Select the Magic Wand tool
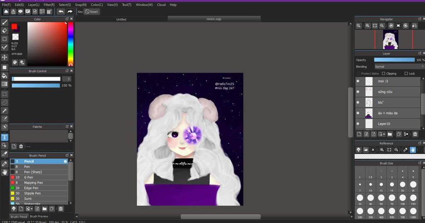425x223 pixels. [4, 110]
